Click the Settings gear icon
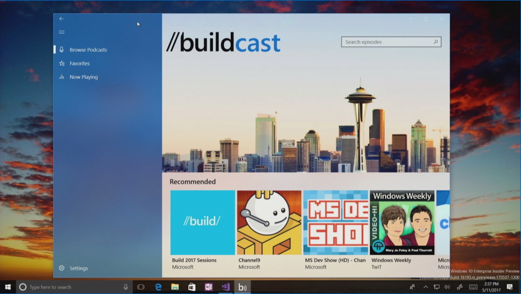 pos(62,268)
